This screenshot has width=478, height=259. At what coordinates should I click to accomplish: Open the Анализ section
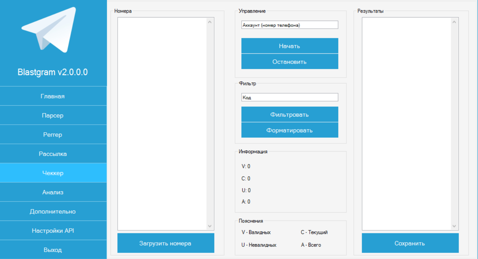point(53,192)
